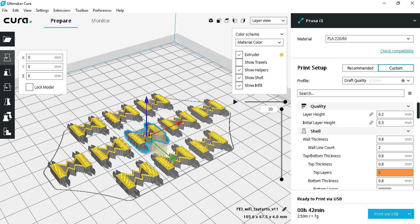This screenshot has height=224, width=420.
Task: Open the Draft Quality profile dropdown
Action: (378, 80)
